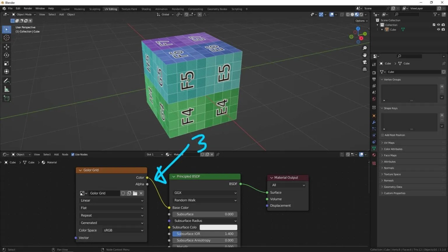This screenshot has width=448, height=252.
Task: Toggle the Use Nodes checkbox
Action: tap(73, 154)
